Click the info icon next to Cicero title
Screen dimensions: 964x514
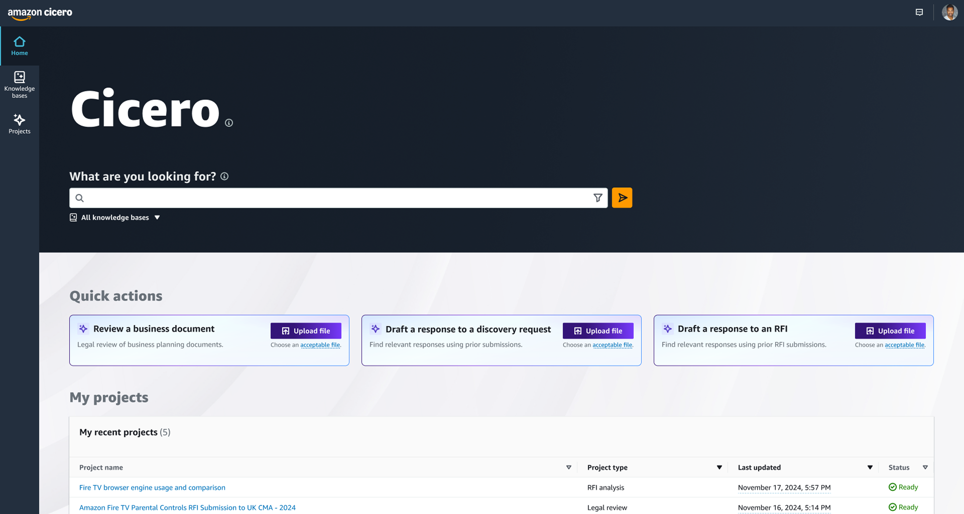pos(229,123)
